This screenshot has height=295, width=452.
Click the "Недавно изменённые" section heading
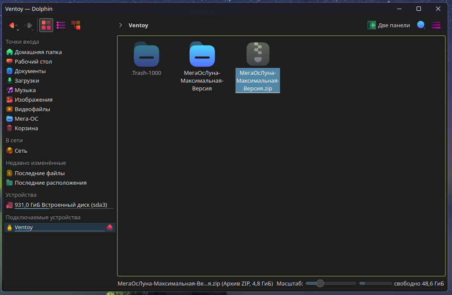point(36,163)
